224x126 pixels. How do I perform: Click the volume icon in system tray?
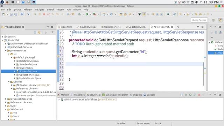(x=197, y=2)
